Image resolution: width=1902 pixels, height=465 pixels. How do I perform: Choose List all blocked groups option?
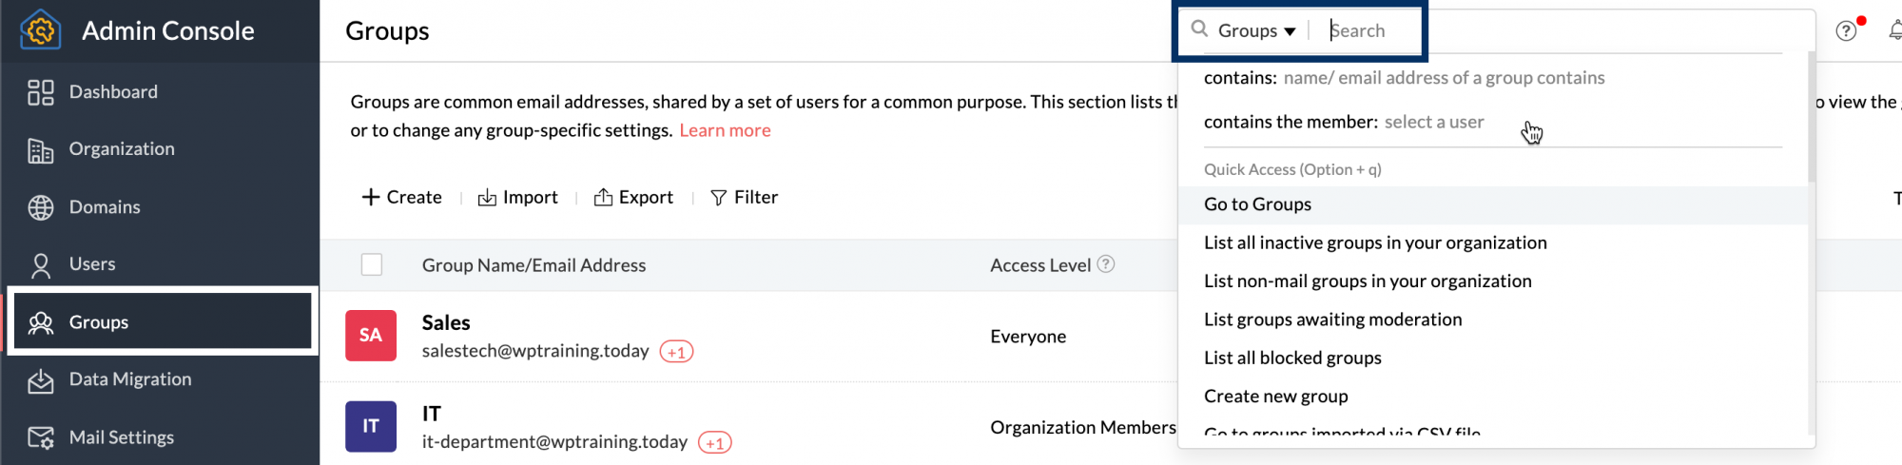point(1292,358)
